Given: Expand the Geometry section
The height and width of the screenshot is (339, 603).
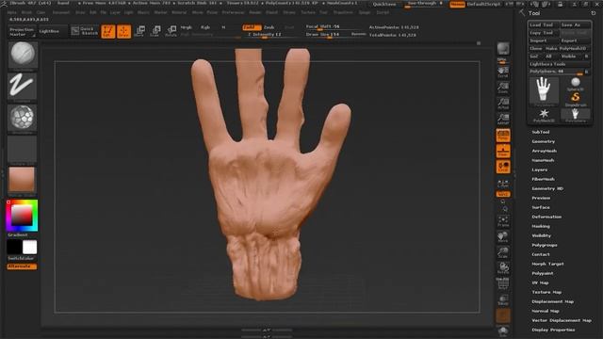Looking at the screenshot, I should [x=544, y=141].
